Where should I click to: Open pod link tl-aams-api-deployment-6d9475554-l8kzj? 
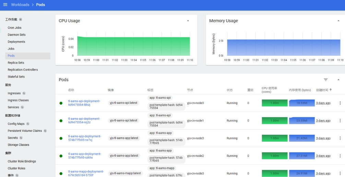pos(84,103)
